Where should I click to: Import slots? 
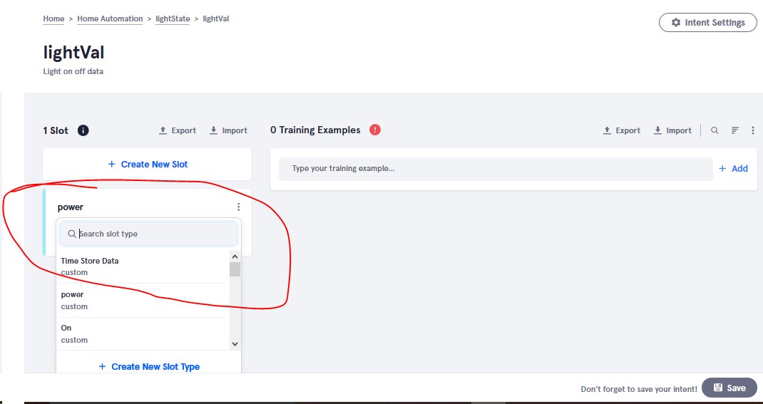point(228,130)
